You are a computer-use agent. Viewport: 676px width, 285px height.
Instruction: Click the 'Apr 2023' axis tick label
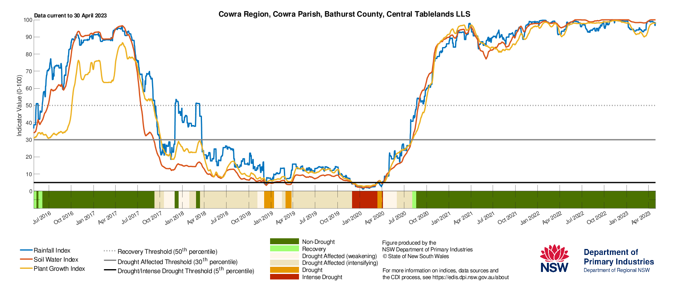click(x=641, y=218)
